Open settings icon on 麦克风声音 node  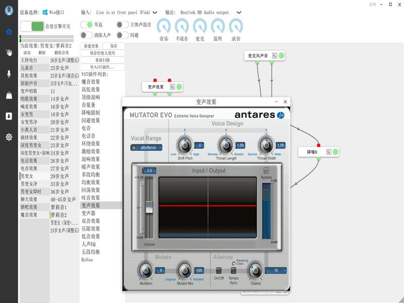[275, 56]
